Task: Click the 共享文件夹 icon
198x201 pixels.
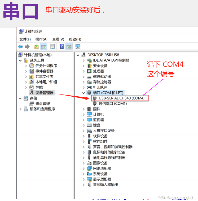Action: 31,77
